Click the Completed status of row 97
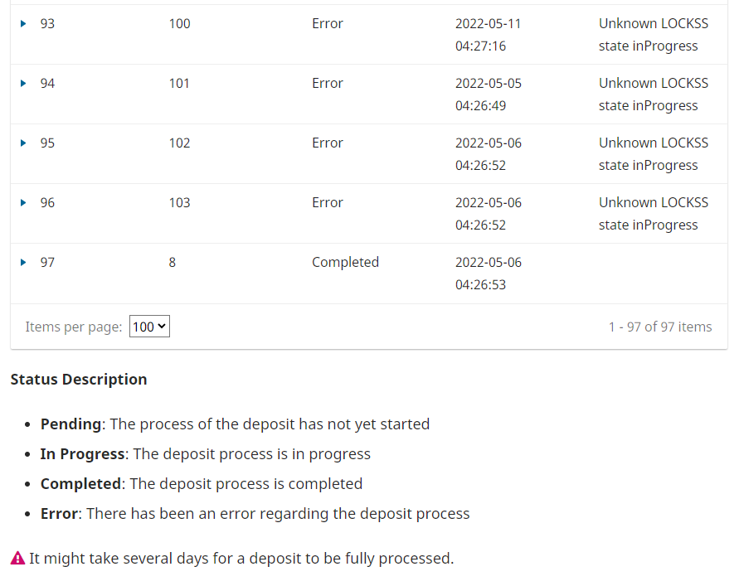Screen dimensions: 739x586 [x=346, y=263]
